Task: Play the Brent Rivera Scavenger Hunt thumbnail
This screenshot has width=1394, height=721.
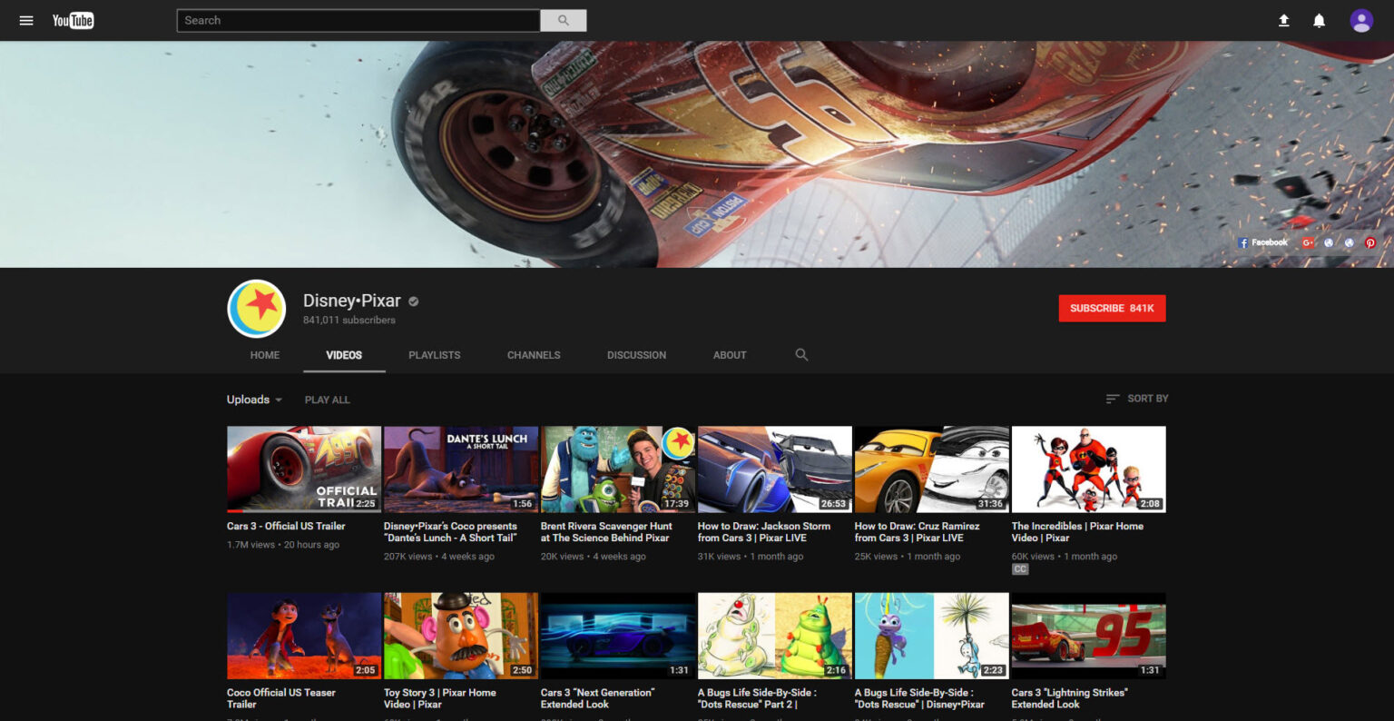Action: [618, 469]
